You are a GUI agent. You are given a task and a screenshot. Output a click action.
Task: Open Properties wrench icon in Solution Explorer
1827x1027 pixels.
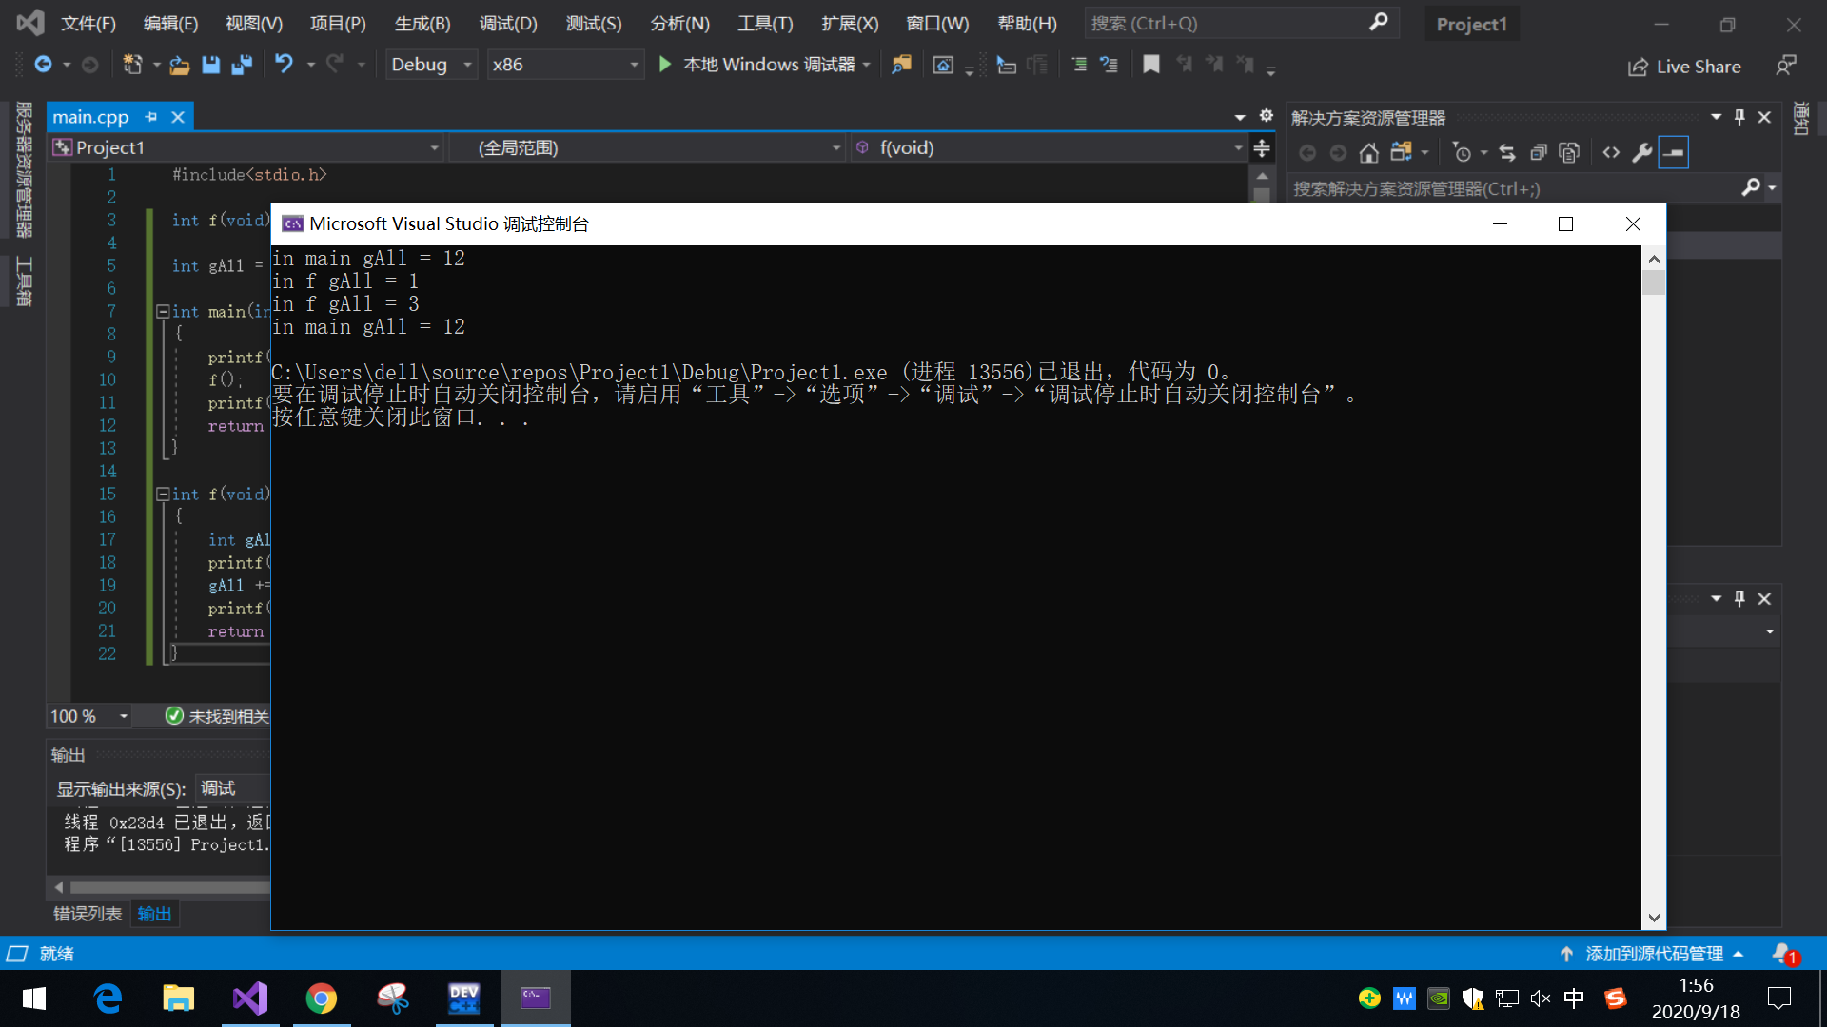tap(1641, 153)
